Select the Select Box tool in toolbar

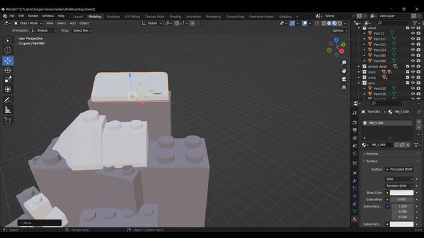pos(8,40)
